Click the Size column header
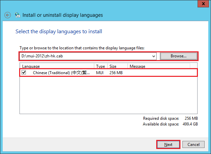 117,66
